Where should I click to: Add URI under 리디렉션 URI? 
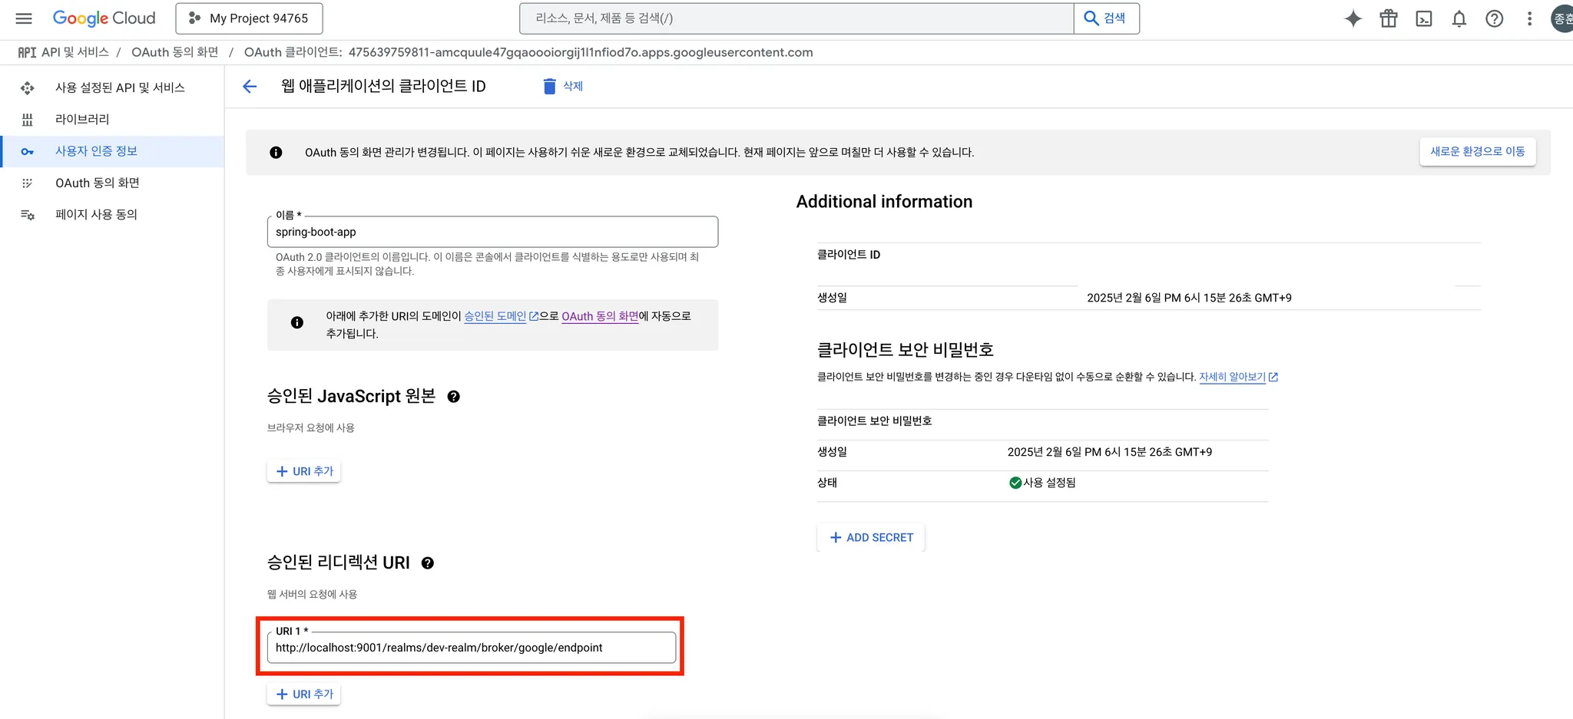(x=304, y=694)
